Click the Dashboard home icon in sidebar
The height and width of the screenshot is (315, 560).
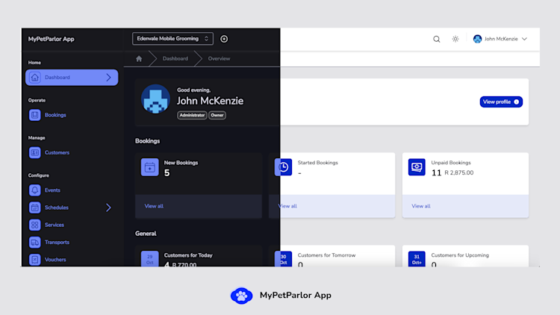tap(34, 78)
